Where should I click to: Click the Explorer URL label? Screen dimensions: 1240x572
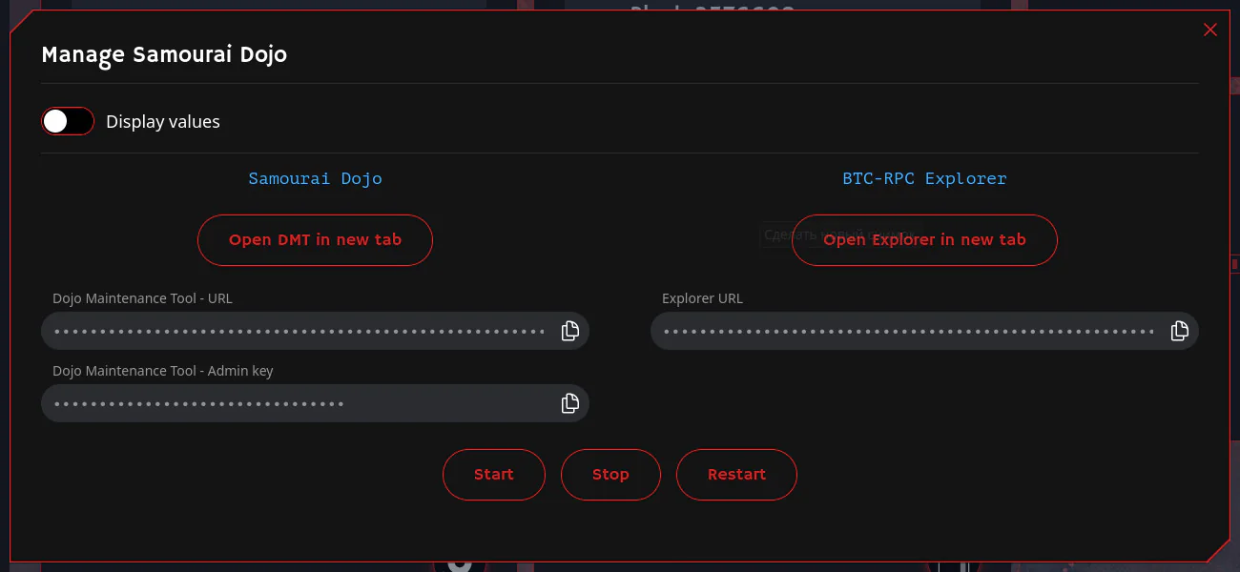pyautogui.click(x=702, y=298)
